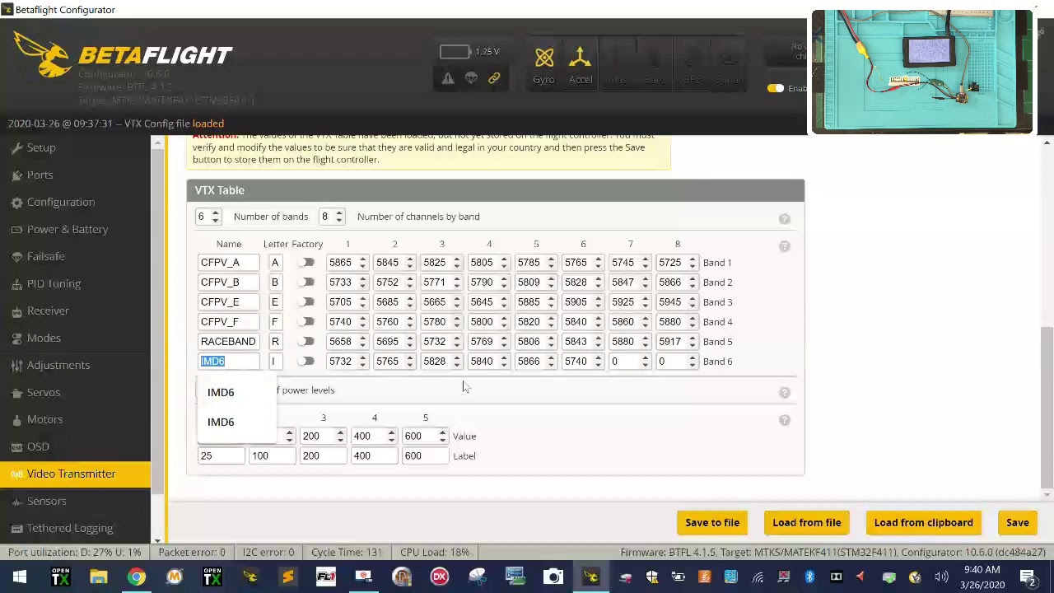This screenshot has height=593, width=1054.
Task: Step Band 2 channel 8 frequency 5866
Action: click(x=693, y=282)
